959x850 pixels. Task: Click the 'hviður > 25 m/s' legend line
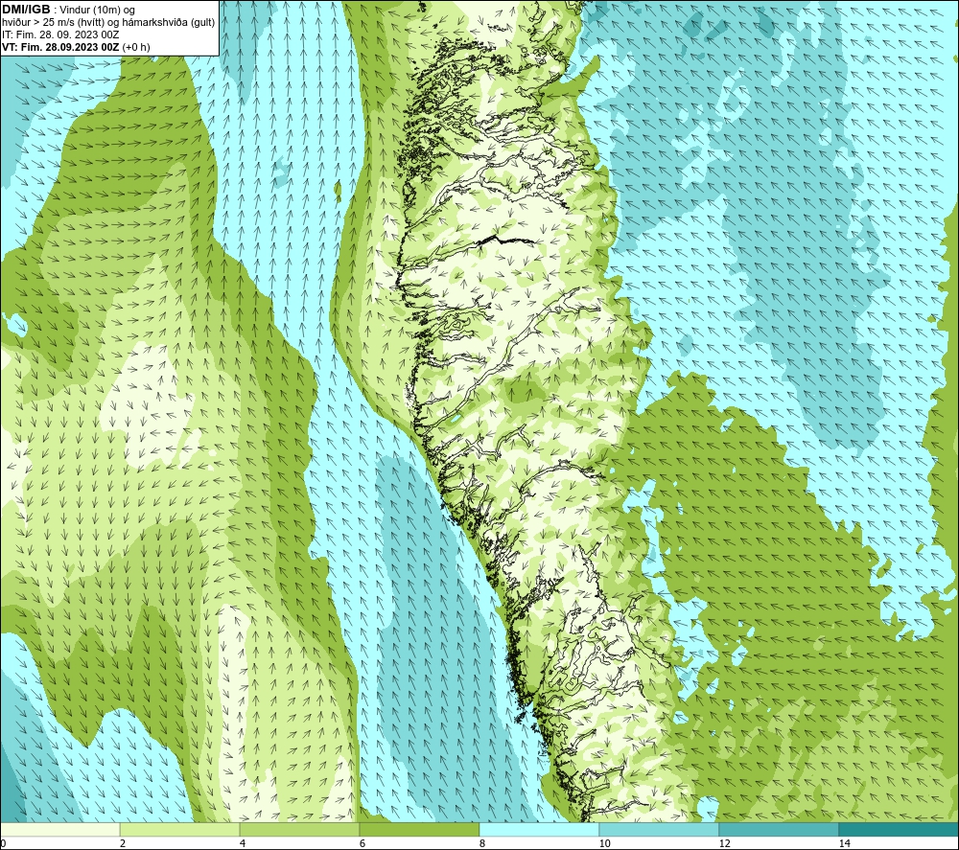pos(108,23)
